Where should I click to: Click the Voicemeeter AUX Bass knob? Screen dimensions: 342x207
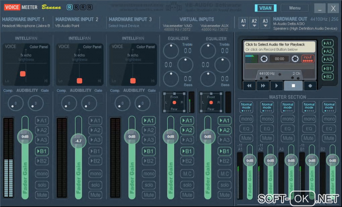[x=208, y=79]
